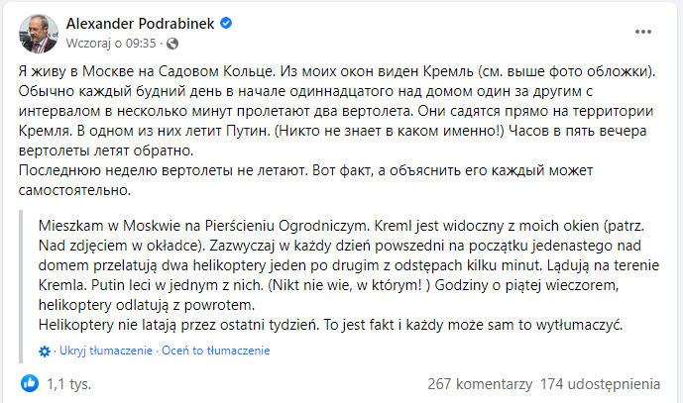Viewport: 683px width, 403px height.
Task: Open the Alexander Podrabinek profile name link
Action: (140, 23)
